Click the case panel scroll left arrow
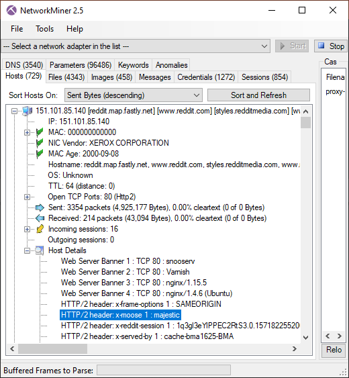349x378 pixels. [328, 336]
